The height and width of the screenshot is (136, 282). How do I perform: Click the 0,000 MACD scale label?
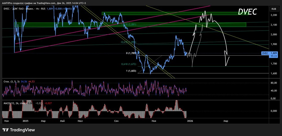point(274,111)
